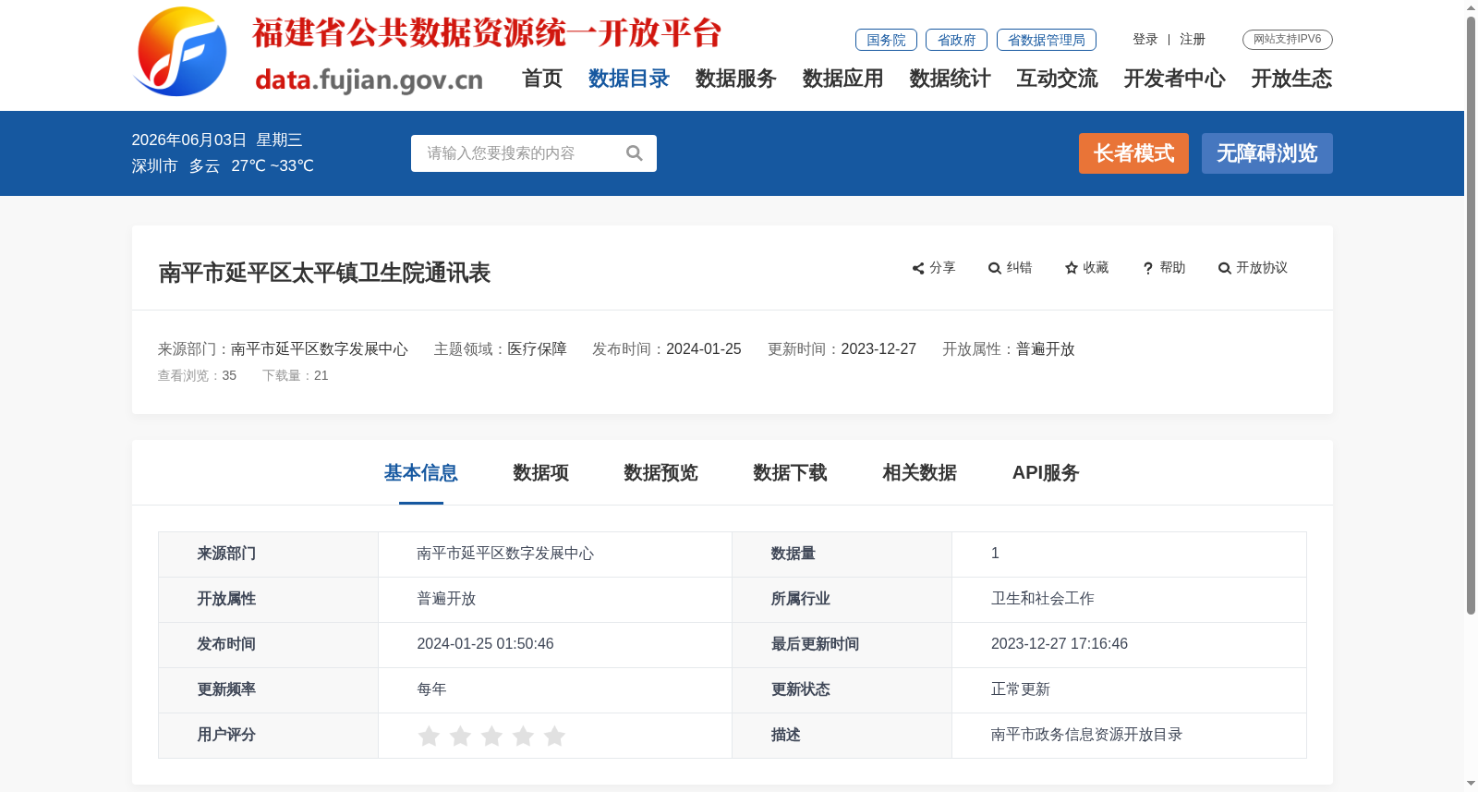Click the search magnifier icon

pyautogui.click(x=634, y=153)
